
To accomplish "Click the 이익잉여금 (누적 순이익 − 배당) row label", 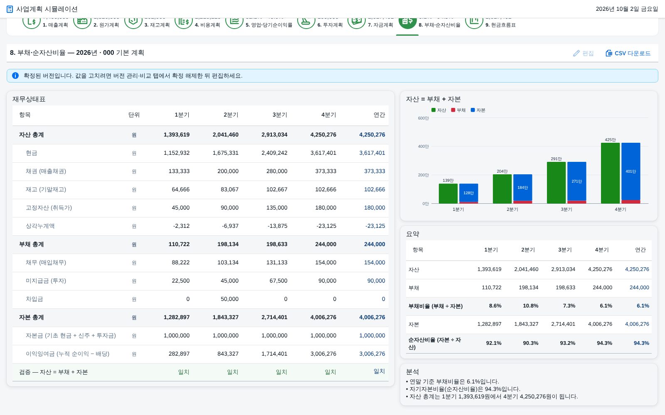I will [67, 354].
